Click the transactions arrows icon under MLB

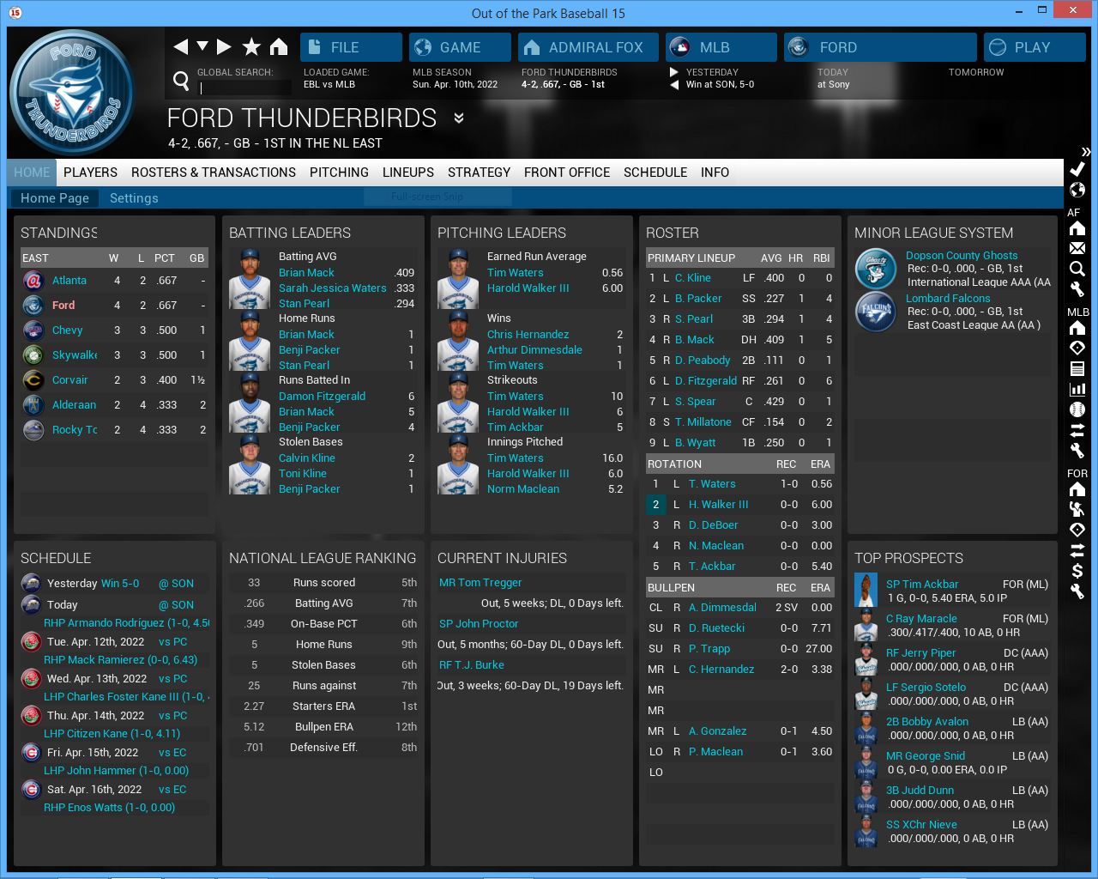(1077, 430)
